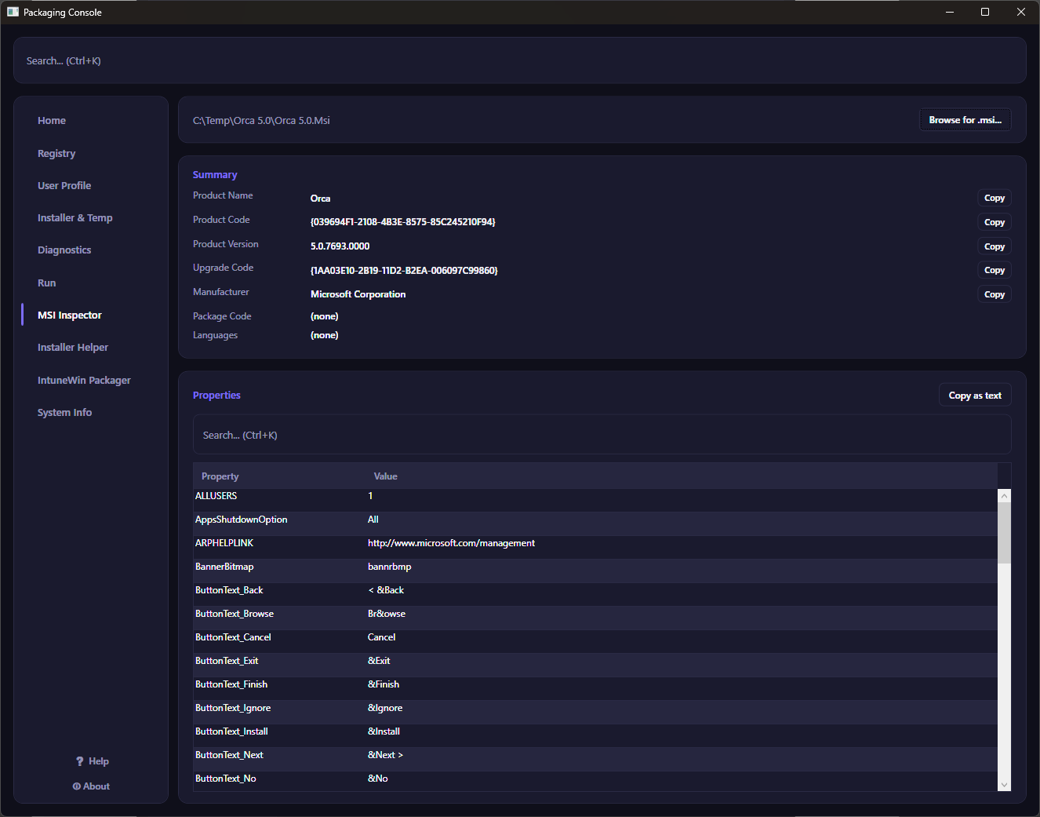
Task: Click the Packaging Console app icon
Action: click(x=13, y=12)
